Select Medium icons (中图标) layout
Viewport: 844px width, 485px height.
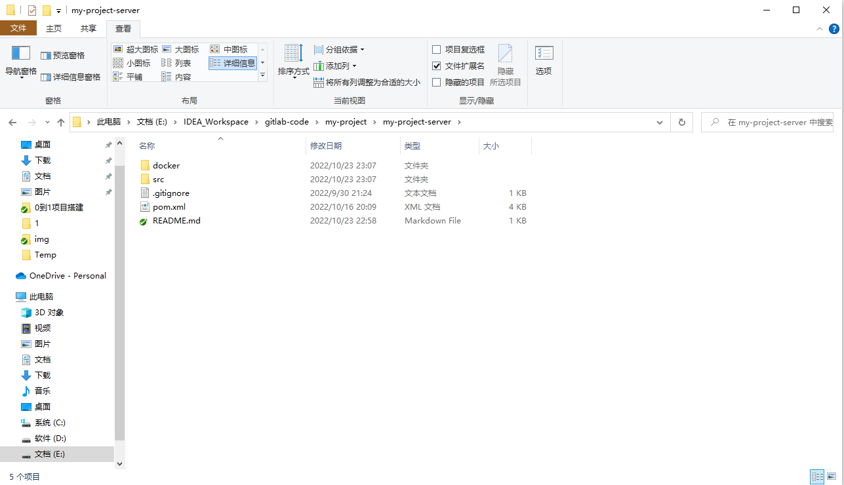click(229, 49)
